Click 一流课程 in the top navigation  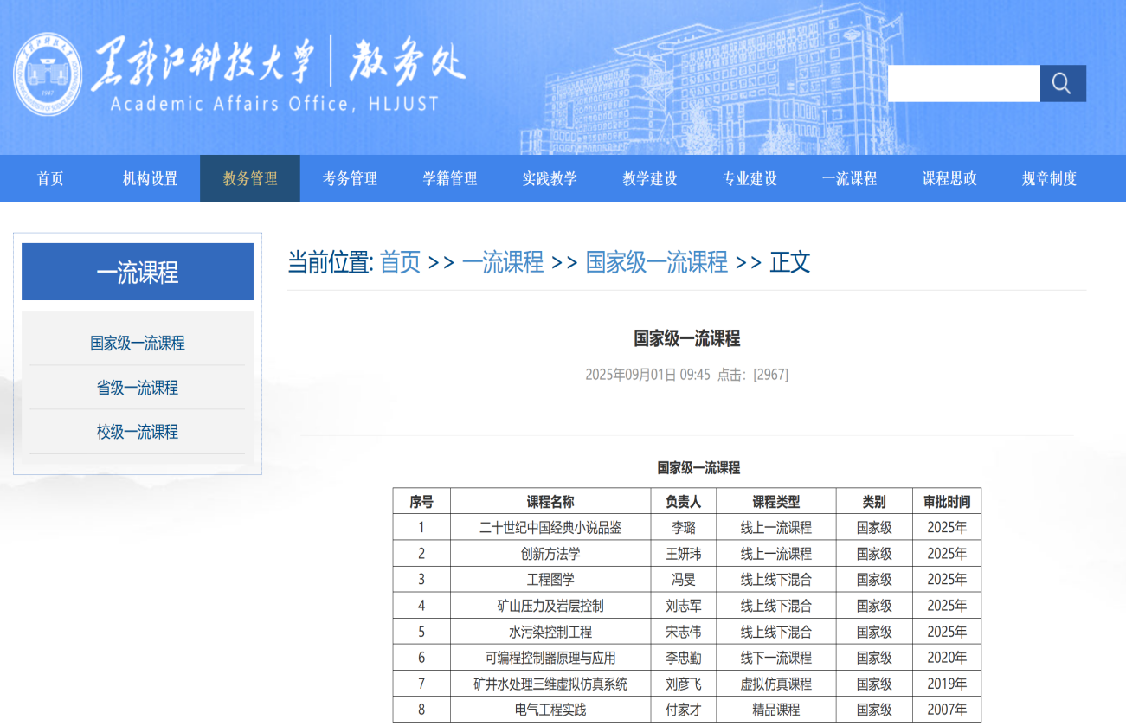(x=849, y=179)
